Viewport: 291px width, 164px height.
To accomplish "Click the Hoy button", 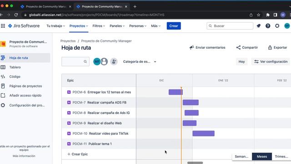I will (241, 61).
